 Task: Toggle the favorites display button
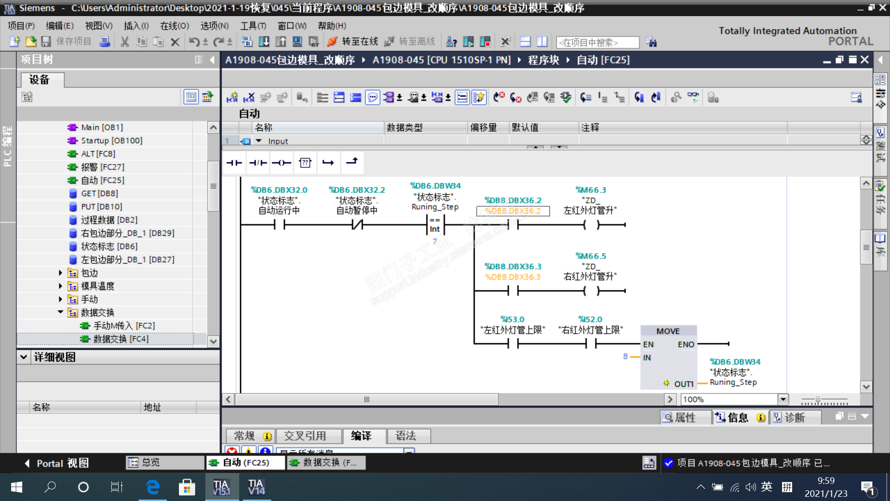479,97
